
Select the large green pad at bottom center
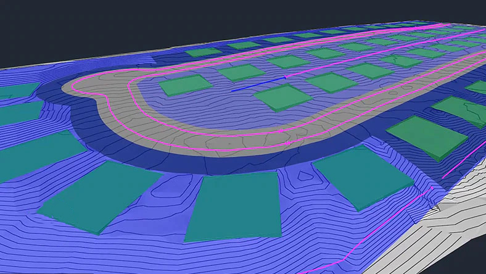(234, 207)
